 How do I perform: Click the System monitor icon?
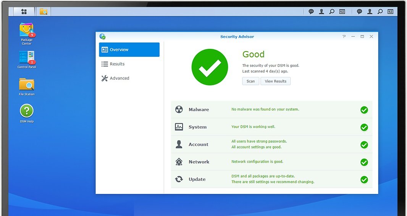pyautogui.click(x=179, y=127)
